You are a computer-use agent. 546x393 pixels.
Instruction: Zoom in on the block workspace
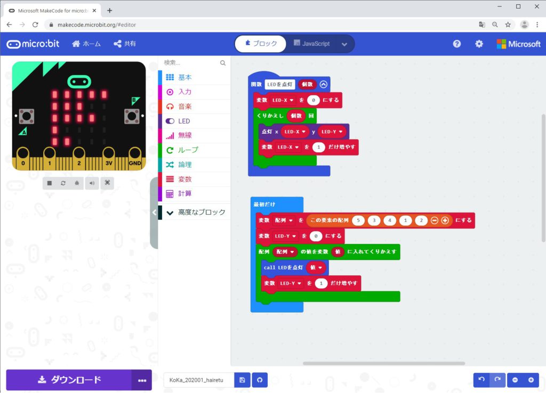[531, 380]
